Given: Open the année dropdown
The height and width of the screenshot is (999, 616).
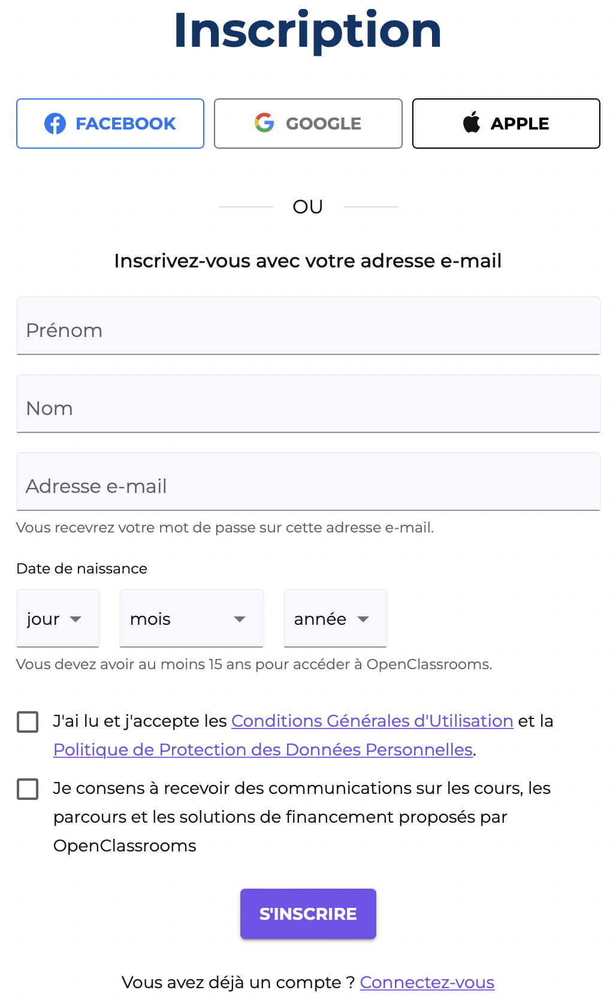Looking at the screenshot, I should click(335, 619).
